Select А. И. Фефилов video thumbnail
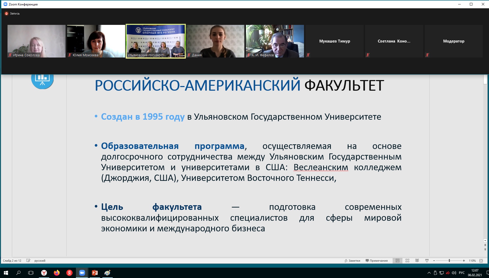This screenshot has height=278, width=489. coord(275,41)
